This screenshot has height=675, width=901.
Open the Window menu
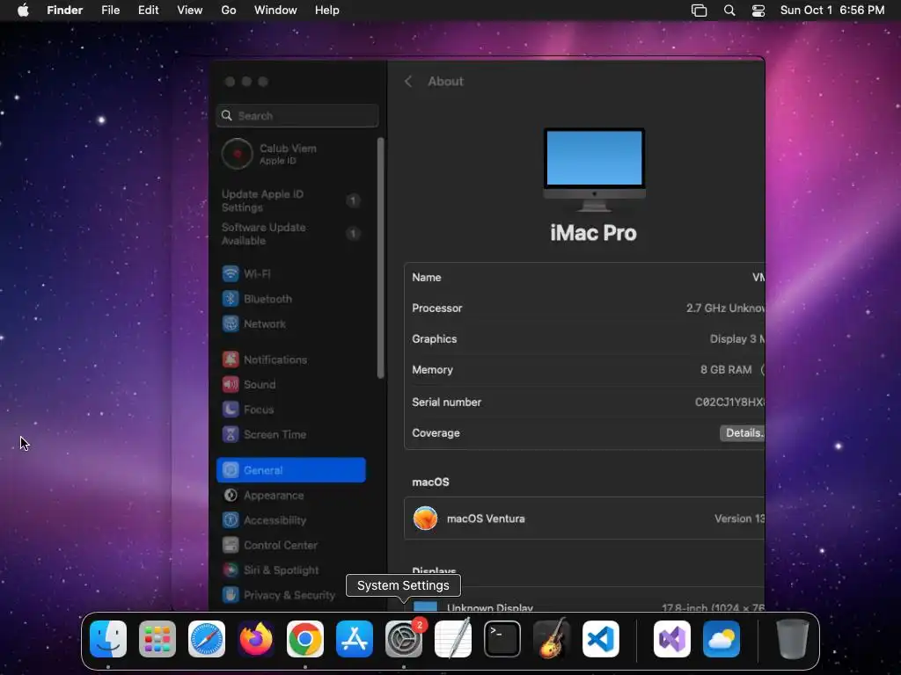275,11
